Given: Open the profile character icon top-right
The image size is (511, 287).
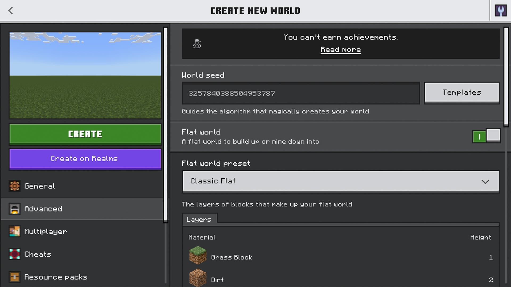Looking at the screenshot, I should 500,11.
